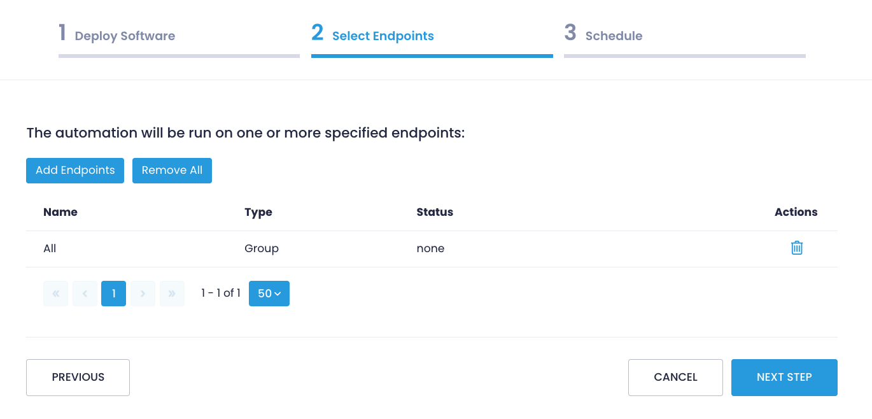Jump to last page using double-right arrows
The image size is (872, 419).
coord(172,294)
